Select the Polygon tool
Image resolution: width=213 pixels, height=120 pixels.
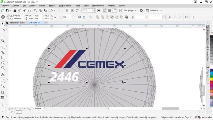[3, 68]
